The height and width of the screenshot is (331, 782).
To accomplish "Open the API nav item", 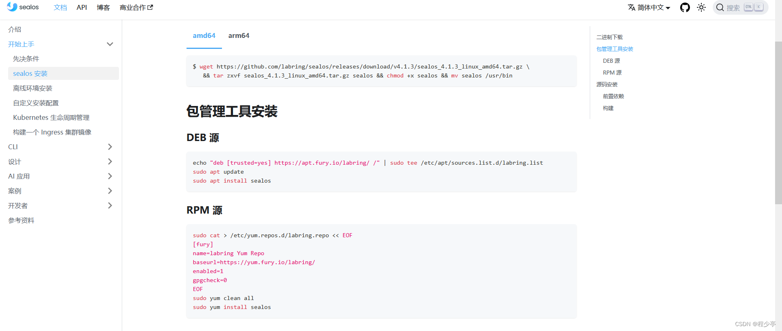I will (82, 7).
